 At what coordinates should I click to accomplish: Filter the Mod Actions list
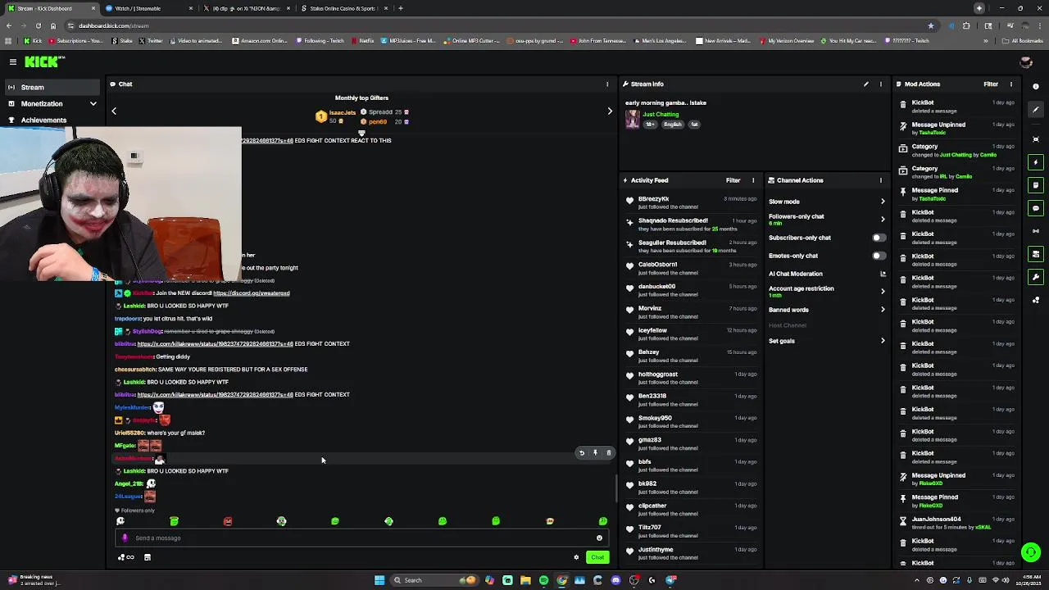coord(991,84)
